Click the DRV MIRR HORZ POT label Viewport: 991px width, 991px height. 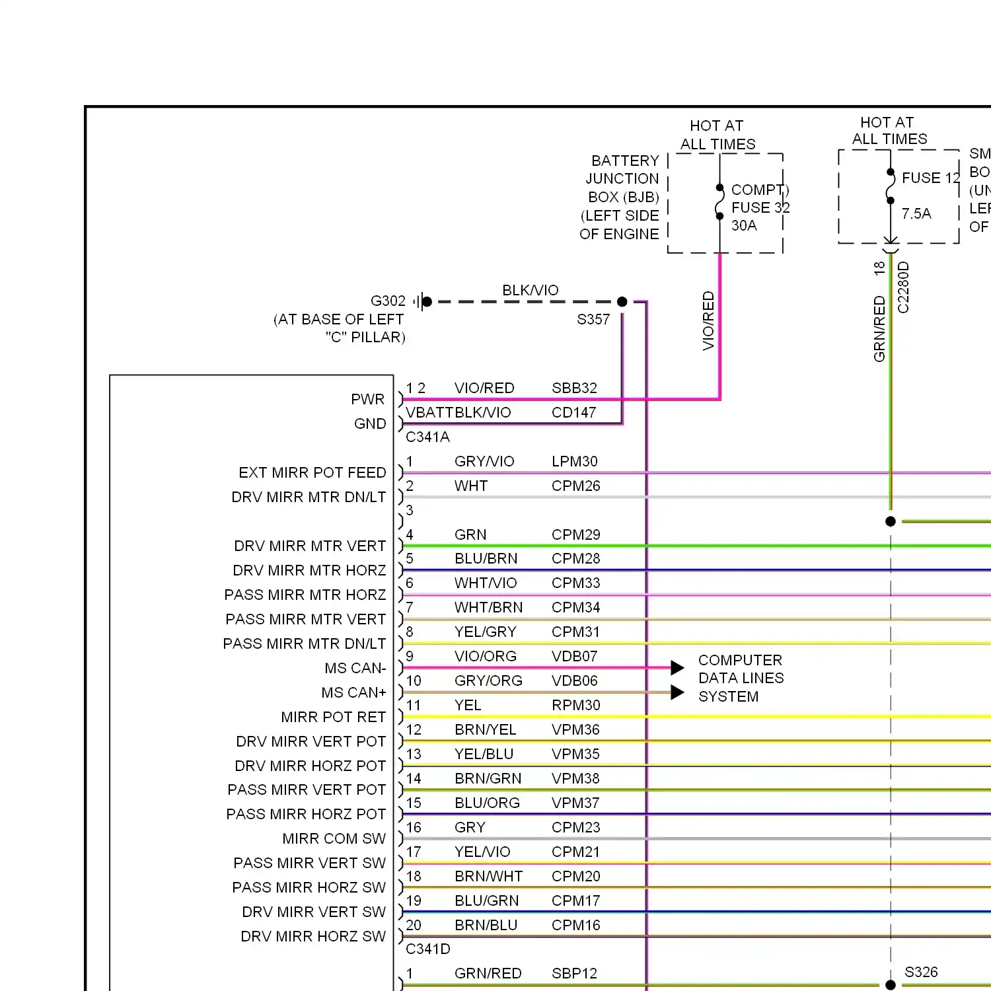(x=311, y=766)
